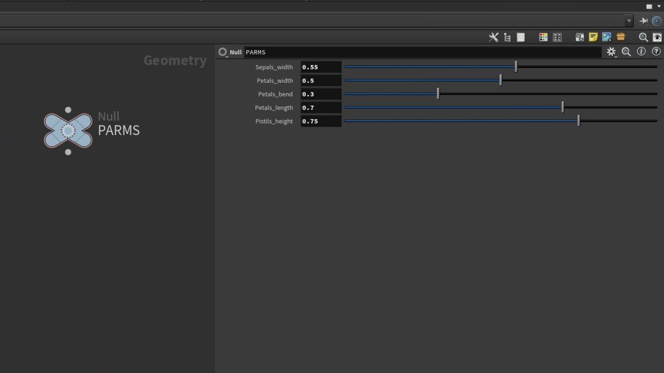664x373 pixels.
Task: Open the parameter gear menu
Action: pyautogui.click(x=611, y=52)
